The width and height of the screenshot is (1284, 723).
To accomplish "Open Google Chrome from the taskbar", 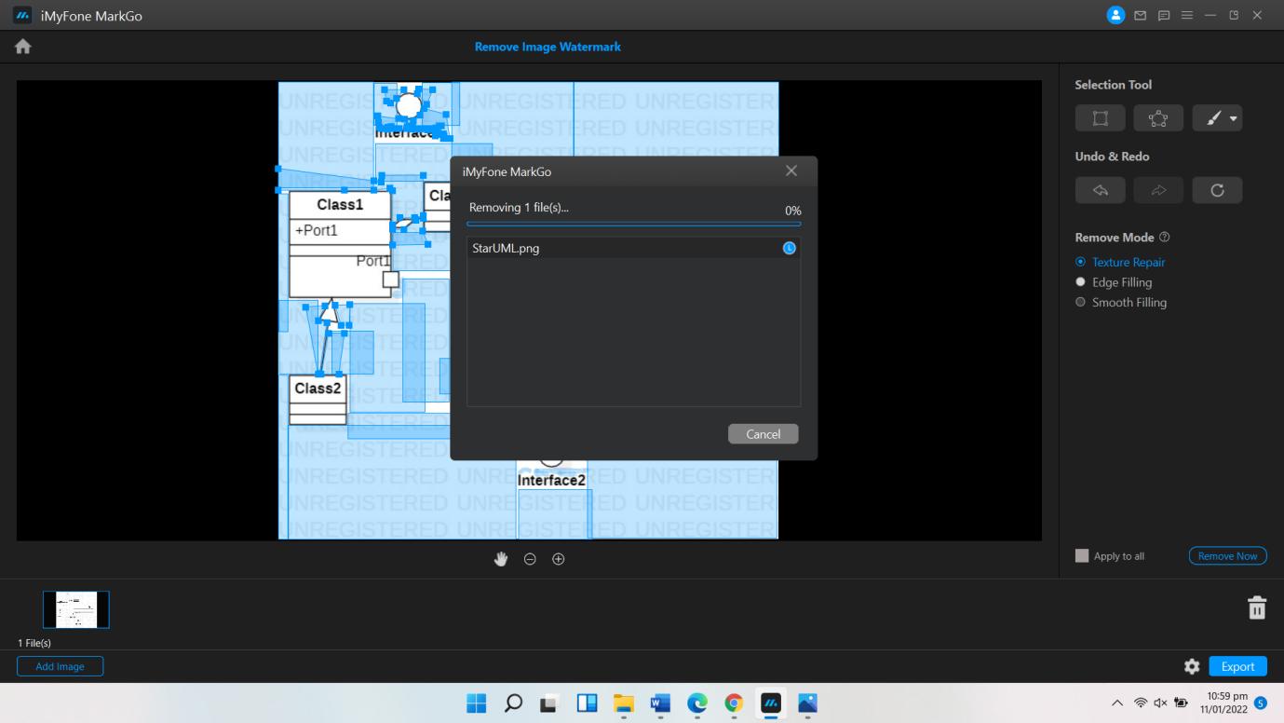I will 734,703.
